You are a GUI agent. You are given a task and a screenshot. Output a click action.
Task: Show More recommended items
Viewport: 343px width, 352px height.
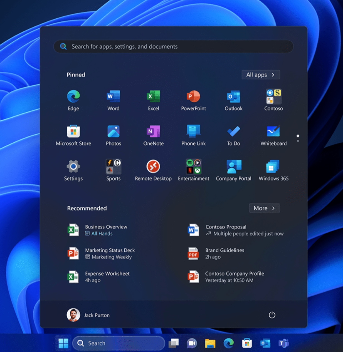264,208
